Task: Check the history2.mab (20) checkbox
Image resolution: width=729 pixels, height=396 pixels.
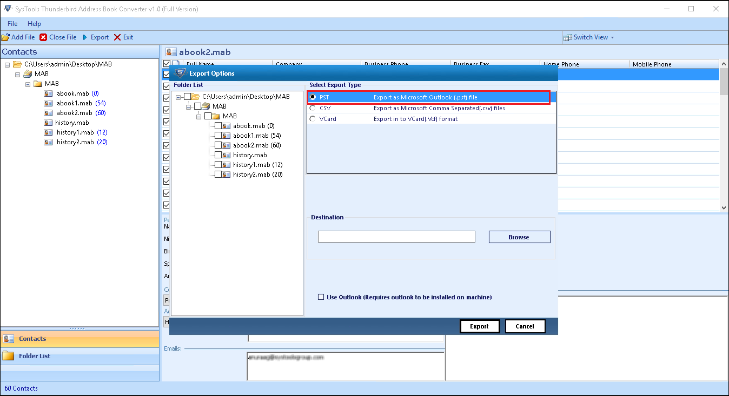Action: tap(218, 174)
